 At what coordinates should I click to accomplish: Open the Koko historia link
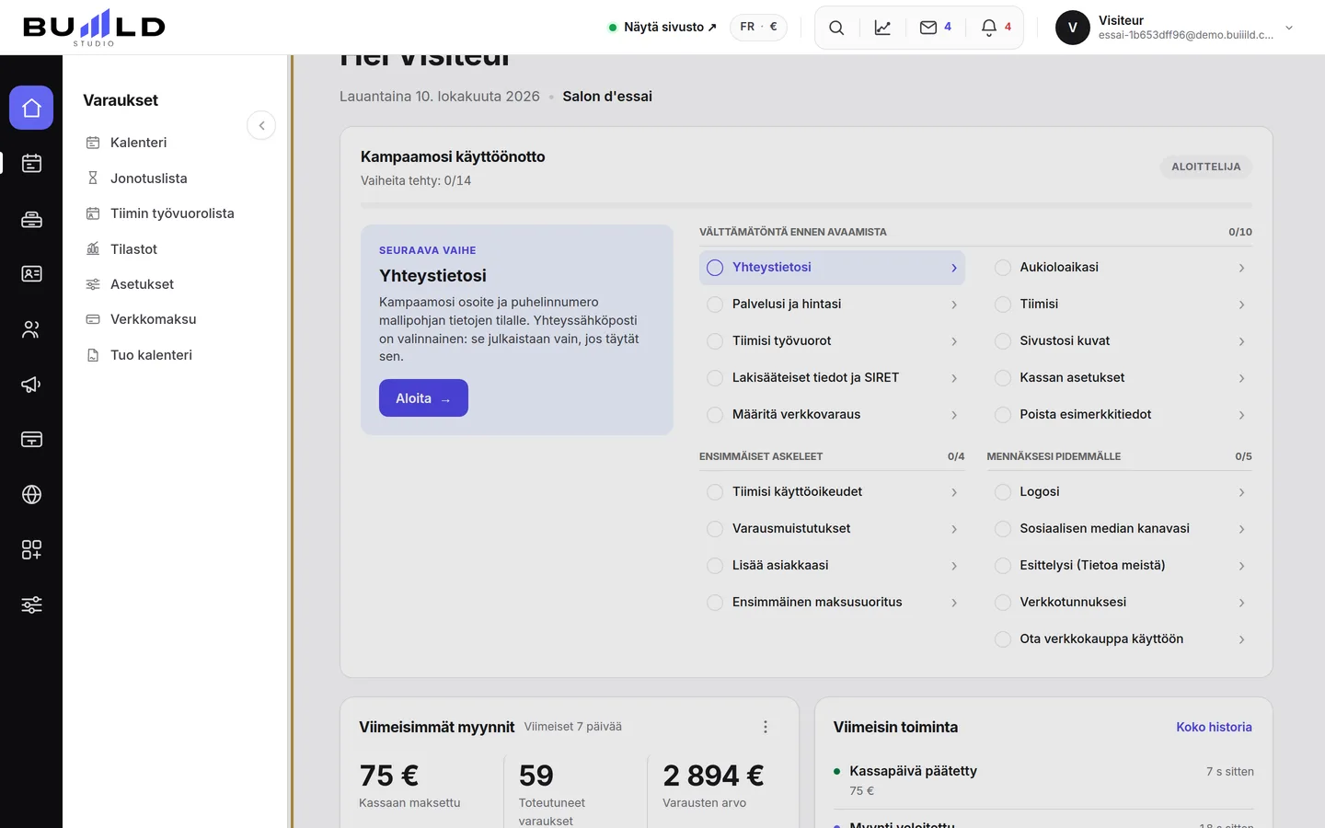(x=1214, y=727)
